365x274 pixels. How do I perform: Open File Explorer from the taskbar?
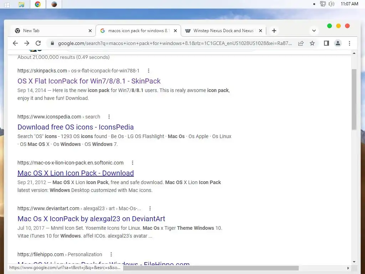pos(21,4)
